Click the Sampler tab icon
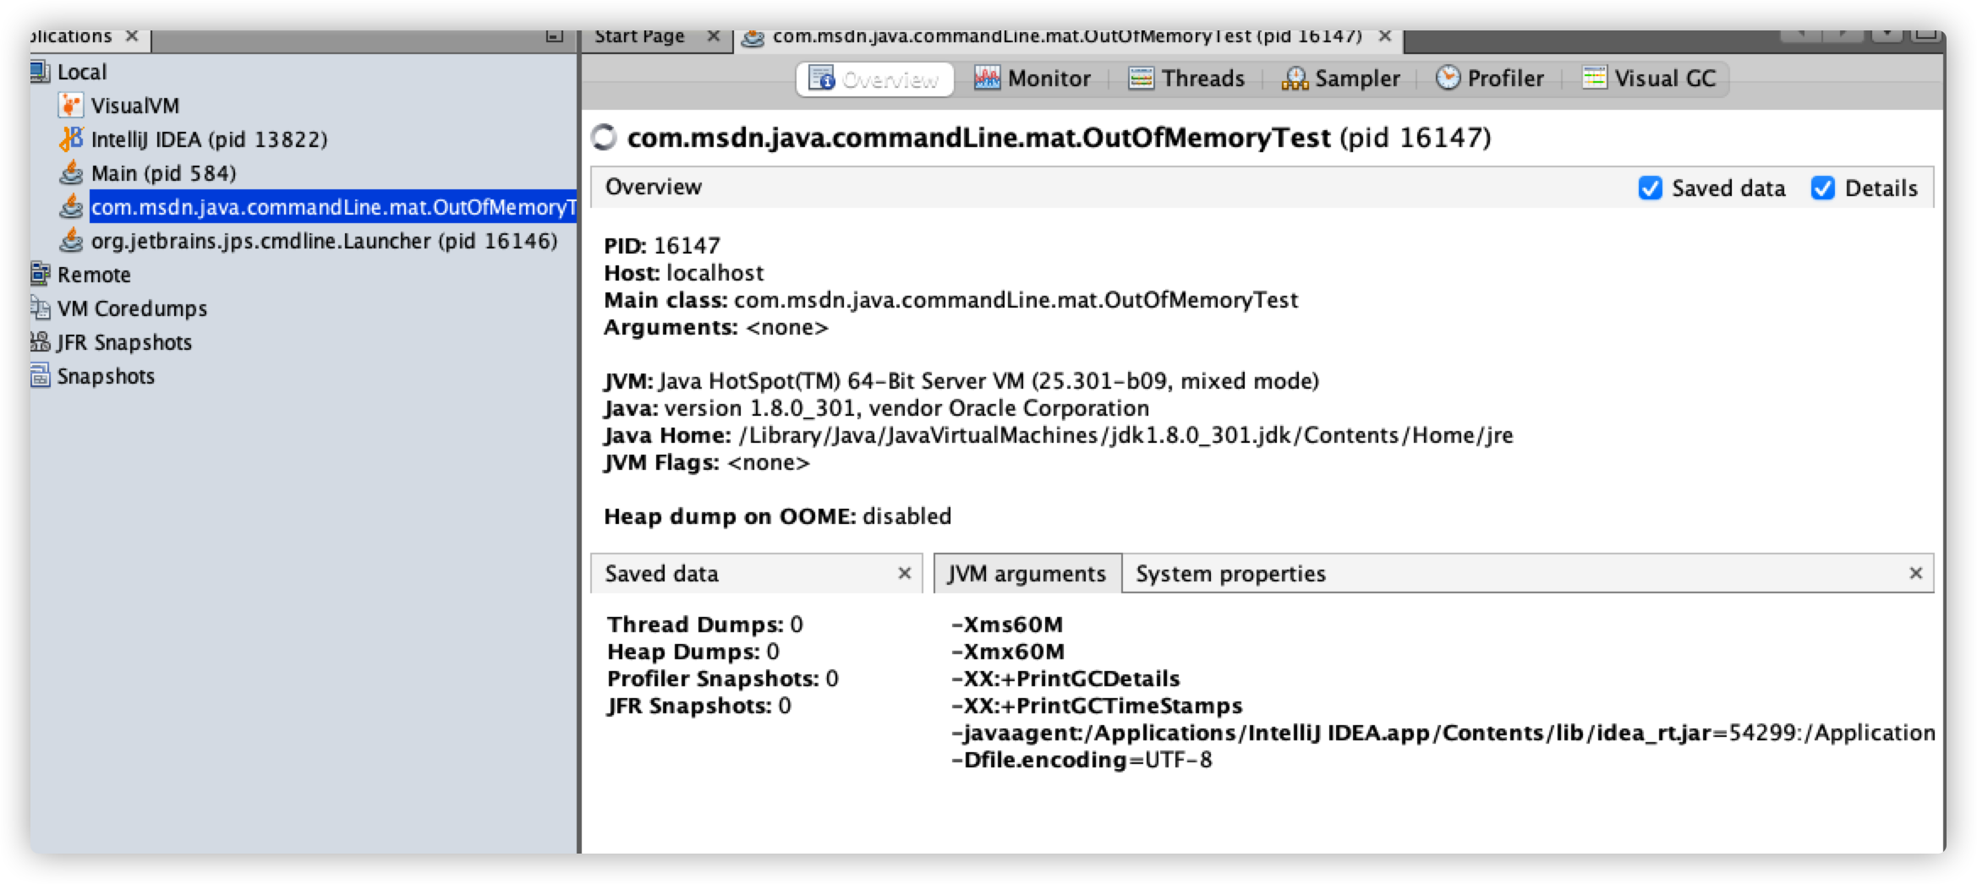1977x884 pixels. [x=1294, y=79]
